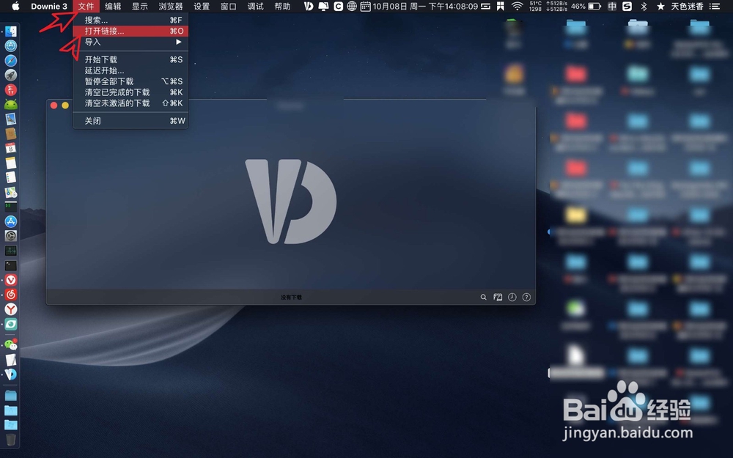The height and width of the screenshot is (458, 733).
Task: Click Downie icon in the menu bar
Action: click(x=309, y=6)
